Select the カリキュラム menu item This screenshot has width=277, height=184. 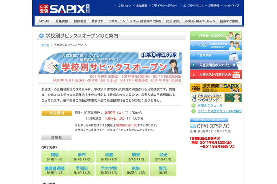117,21
